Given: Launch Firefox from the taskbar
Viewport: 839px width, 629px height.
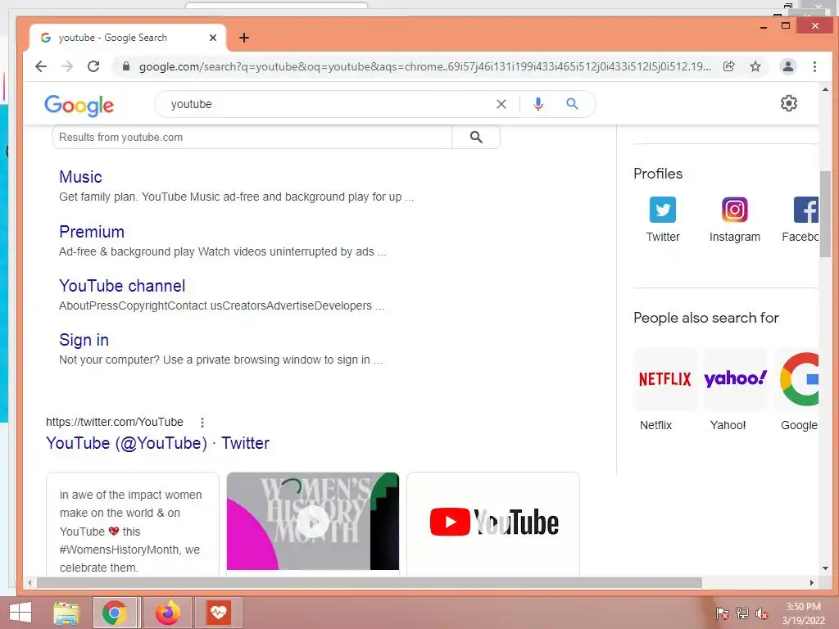Looking at the screenshot, I should tap(168, 613).
